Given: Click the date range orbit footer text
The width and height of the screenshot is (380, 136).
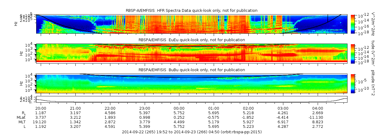Looking at the screenshot, I should click(x=192, y=132).
